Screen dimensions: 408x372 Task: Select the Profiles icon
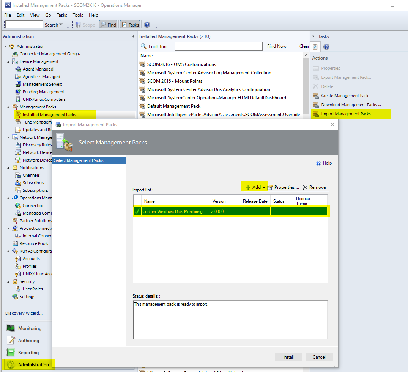point(18,266)
